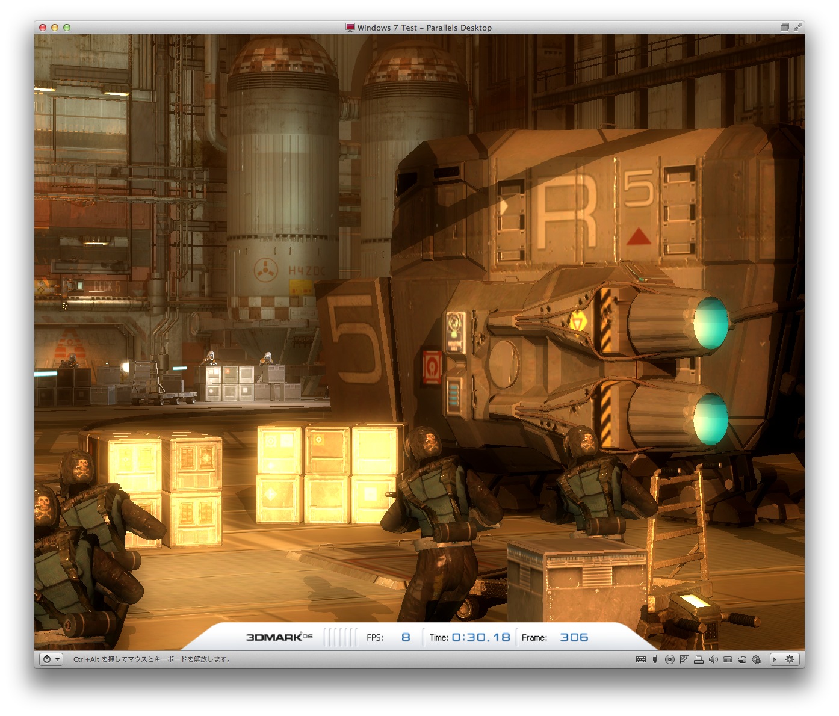This screenshot has width=839, height=716.
Task: Click the keyboard icon in the status bar
Action: [641, 659]
